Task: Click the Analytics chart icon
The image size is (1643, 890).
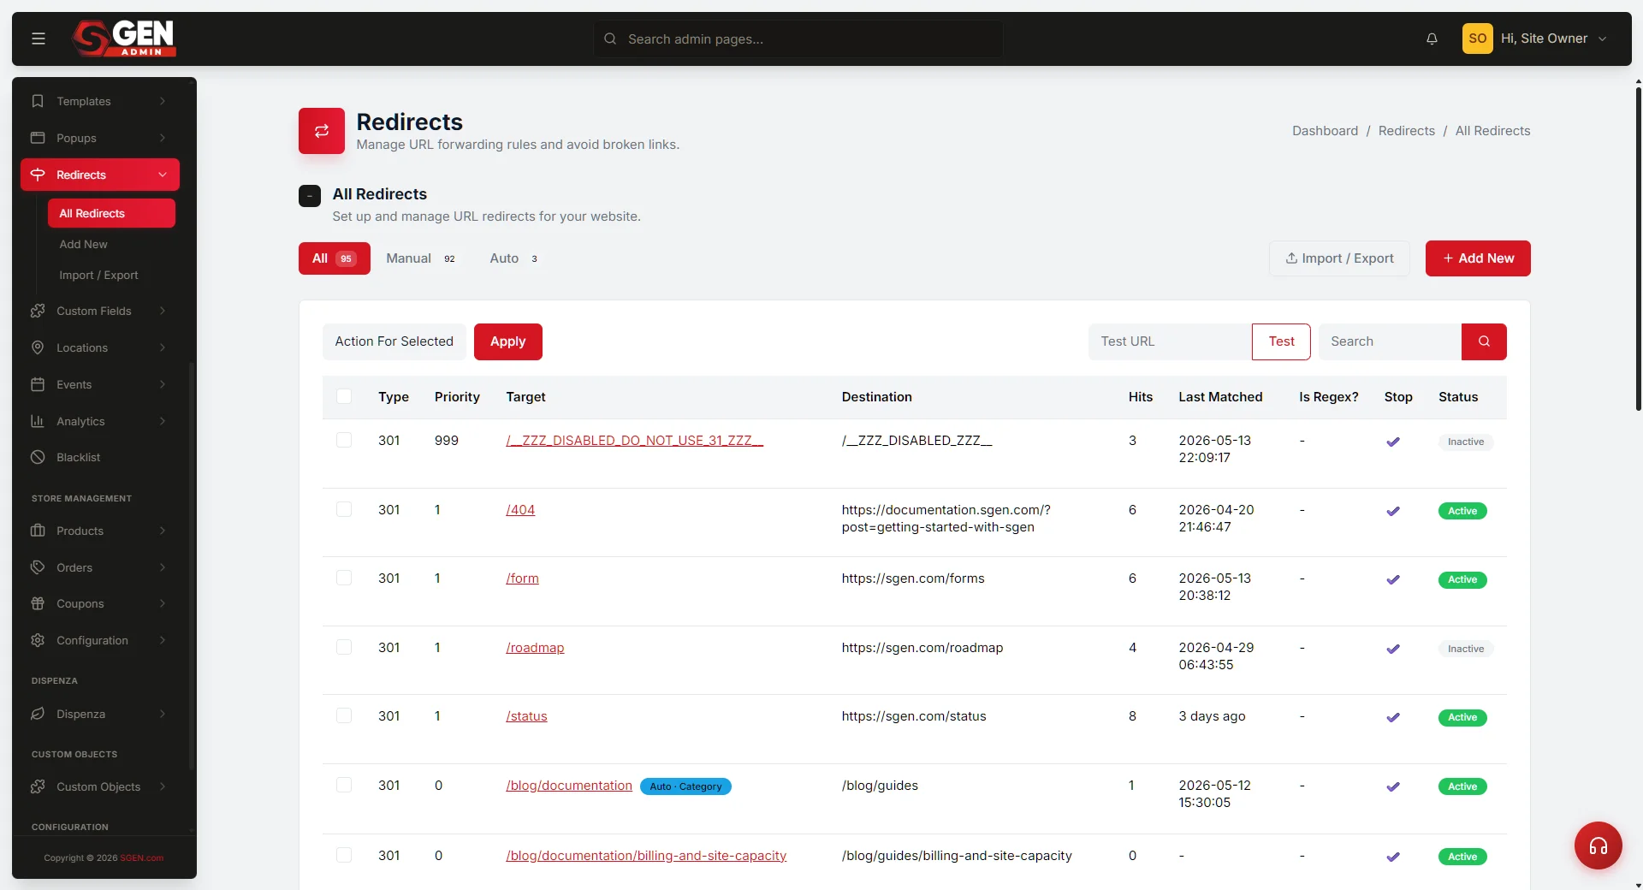Action: 38,421
